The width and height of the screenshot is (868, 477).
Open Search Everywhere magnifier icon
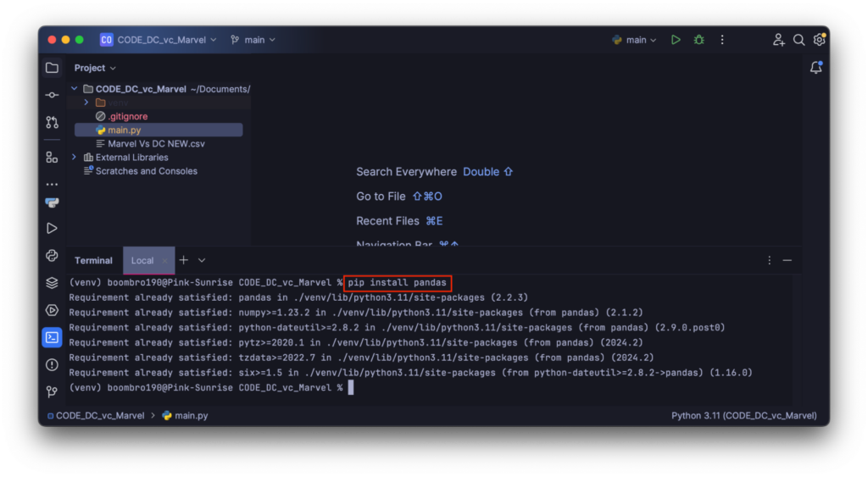(798, 40)
